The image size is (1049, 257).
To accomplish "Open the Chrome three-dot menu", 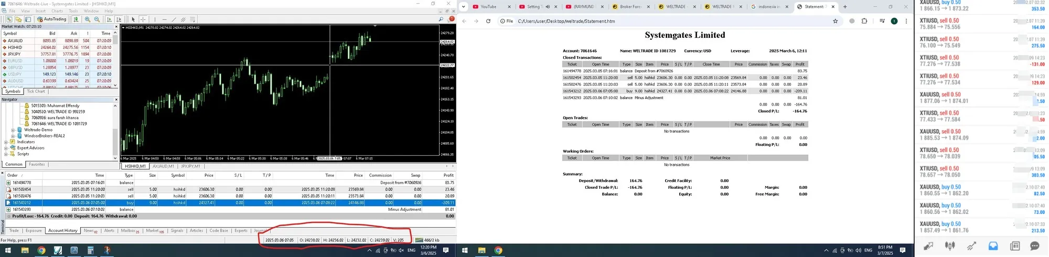I will pyautogui.click(x=906, y=21).
